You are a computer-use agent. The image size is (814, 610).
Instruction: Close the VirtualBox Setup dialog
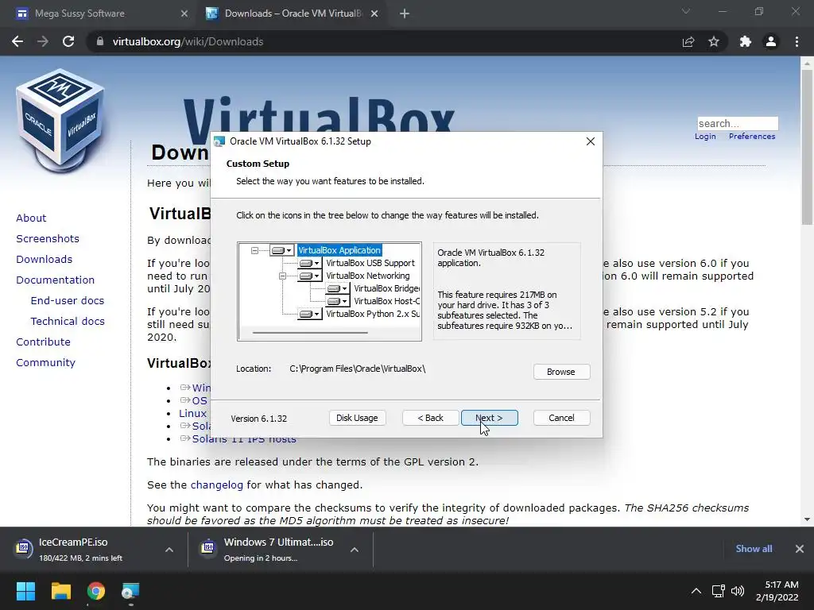pos(591,141)
